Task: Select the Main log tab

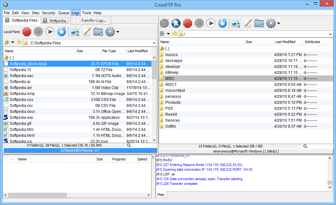Action: [161, 195]
